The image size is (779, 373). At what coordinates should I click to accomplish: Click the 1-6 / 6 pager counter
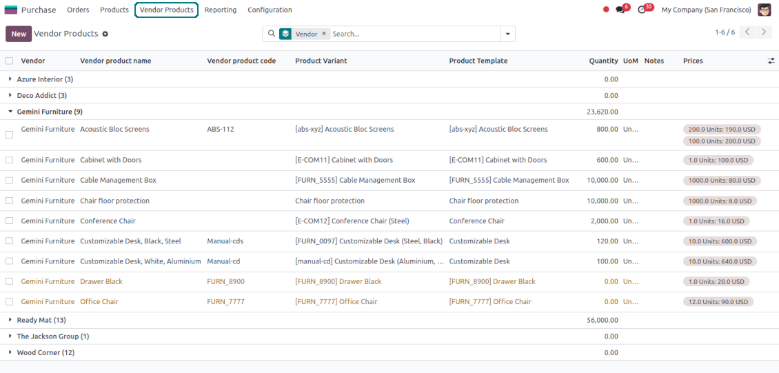click(725, 32)
